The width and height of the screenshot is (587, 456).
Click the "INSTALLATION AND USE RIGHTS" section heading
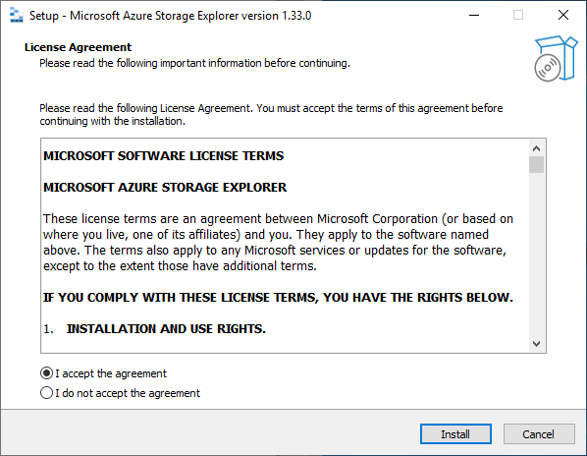pos(166,328)
